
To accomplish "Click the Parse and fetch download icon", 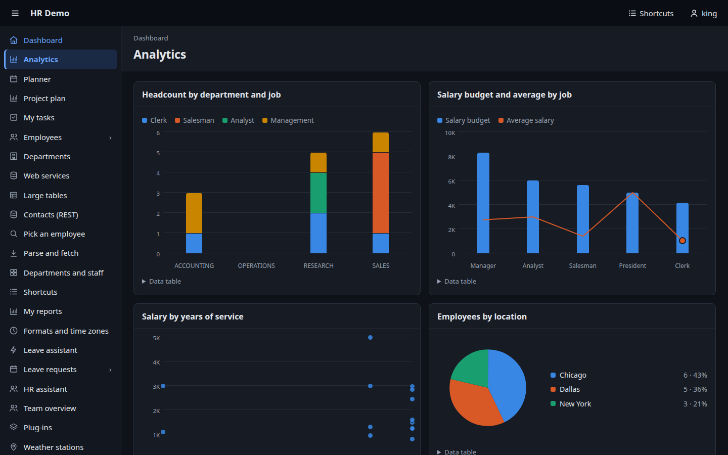I will coord(14,253).
